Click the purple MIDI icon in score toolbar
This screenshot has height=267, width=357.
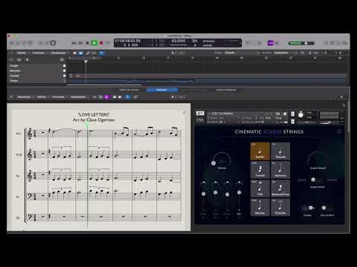pos(106,97)
